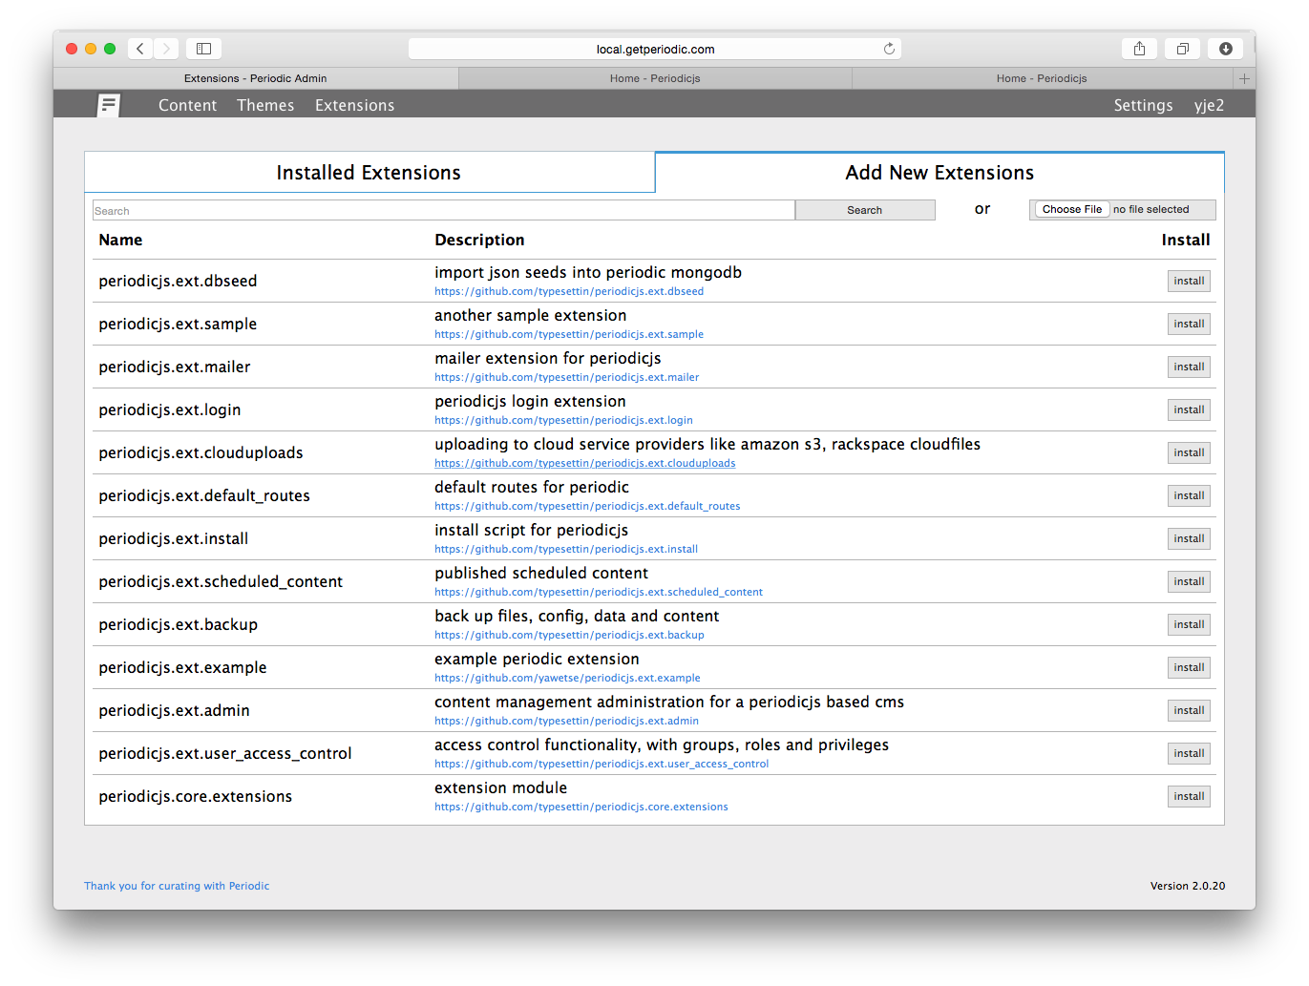Open the clouduploads GitHub link
This screenshot has width=1309, height=986.
click(585, 464)
